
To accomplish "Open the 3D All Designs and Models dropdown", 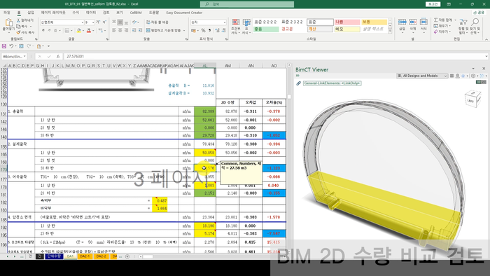I will tap(422, 76).
